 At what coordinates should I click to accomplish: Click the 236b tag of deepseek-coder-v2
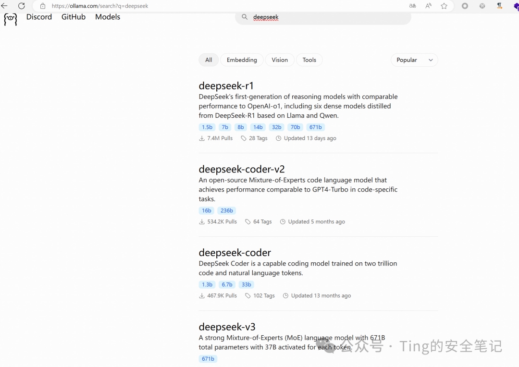click(227, 210)
